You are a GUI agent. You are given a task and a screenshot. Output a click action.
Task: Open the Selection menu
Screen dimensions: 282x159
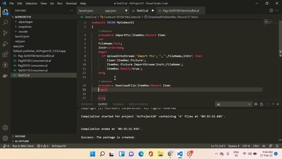(31, 4)
